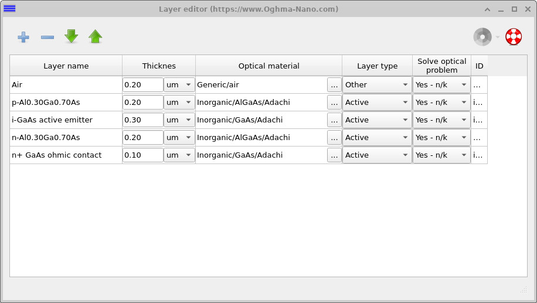This screenshot has height=303, width=537.
Task: Roll up the Layer editor window with caret
Action: [487, 9]
